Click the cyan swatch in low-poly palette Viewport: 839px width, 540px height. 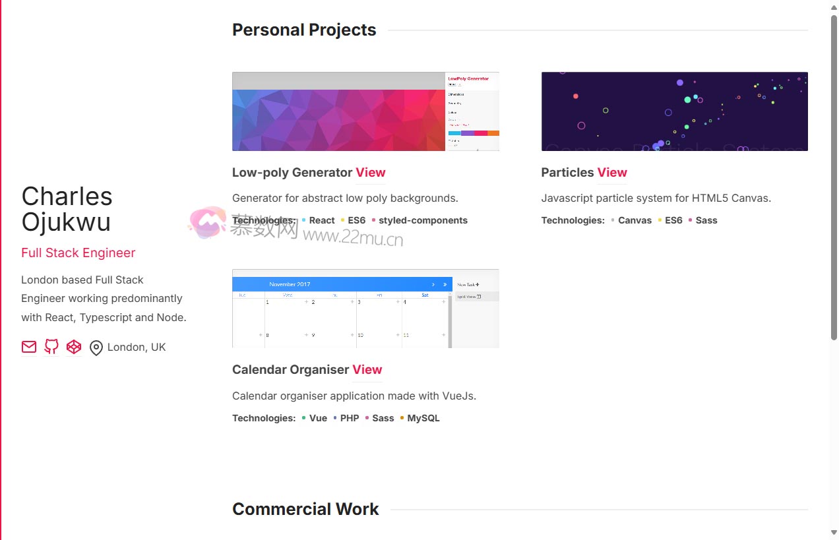coord(454,133)
